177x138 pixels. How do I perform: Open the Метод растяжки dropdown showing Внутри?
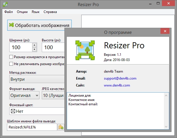37,79
